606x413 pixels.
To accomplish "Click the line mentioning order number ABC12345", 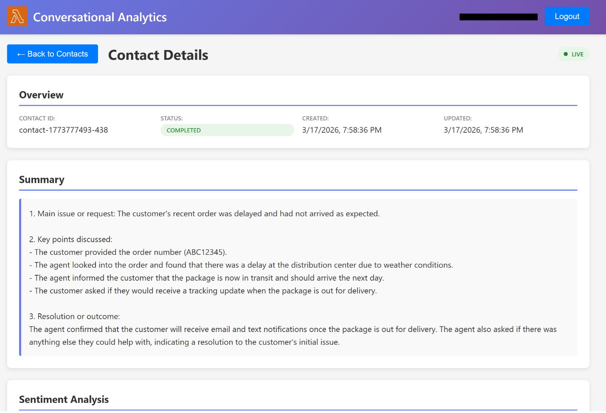I will (x=128, y=252).
